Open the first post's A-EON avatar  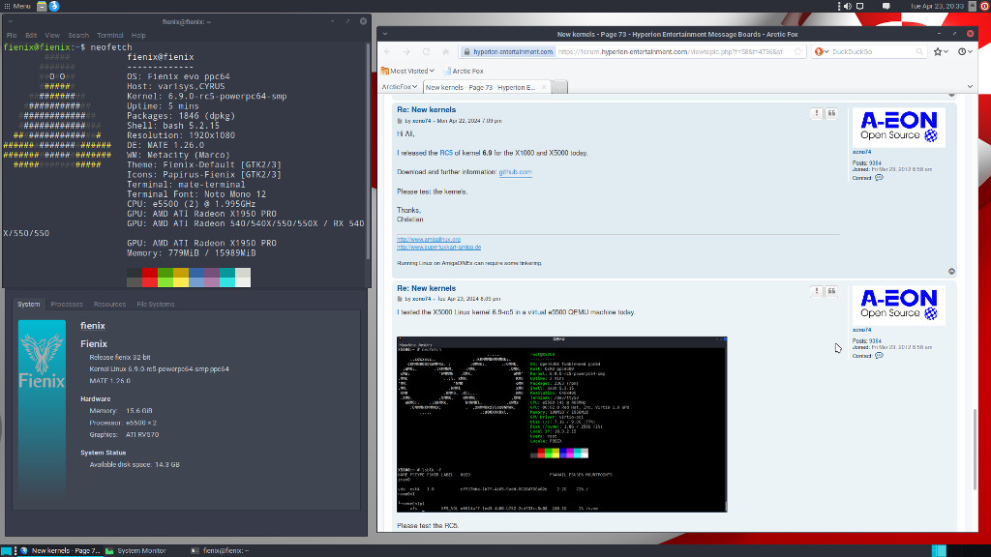(899, 128)
